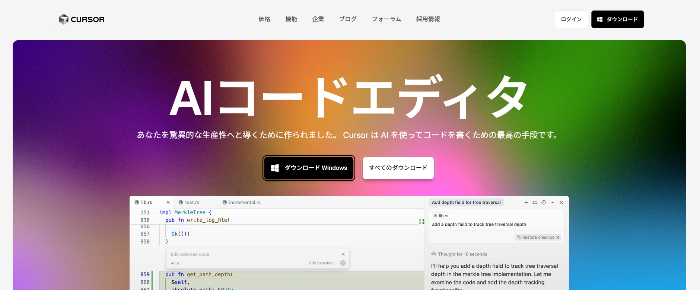
Task: Open chat history clock icon
Action: click(544, 202)
